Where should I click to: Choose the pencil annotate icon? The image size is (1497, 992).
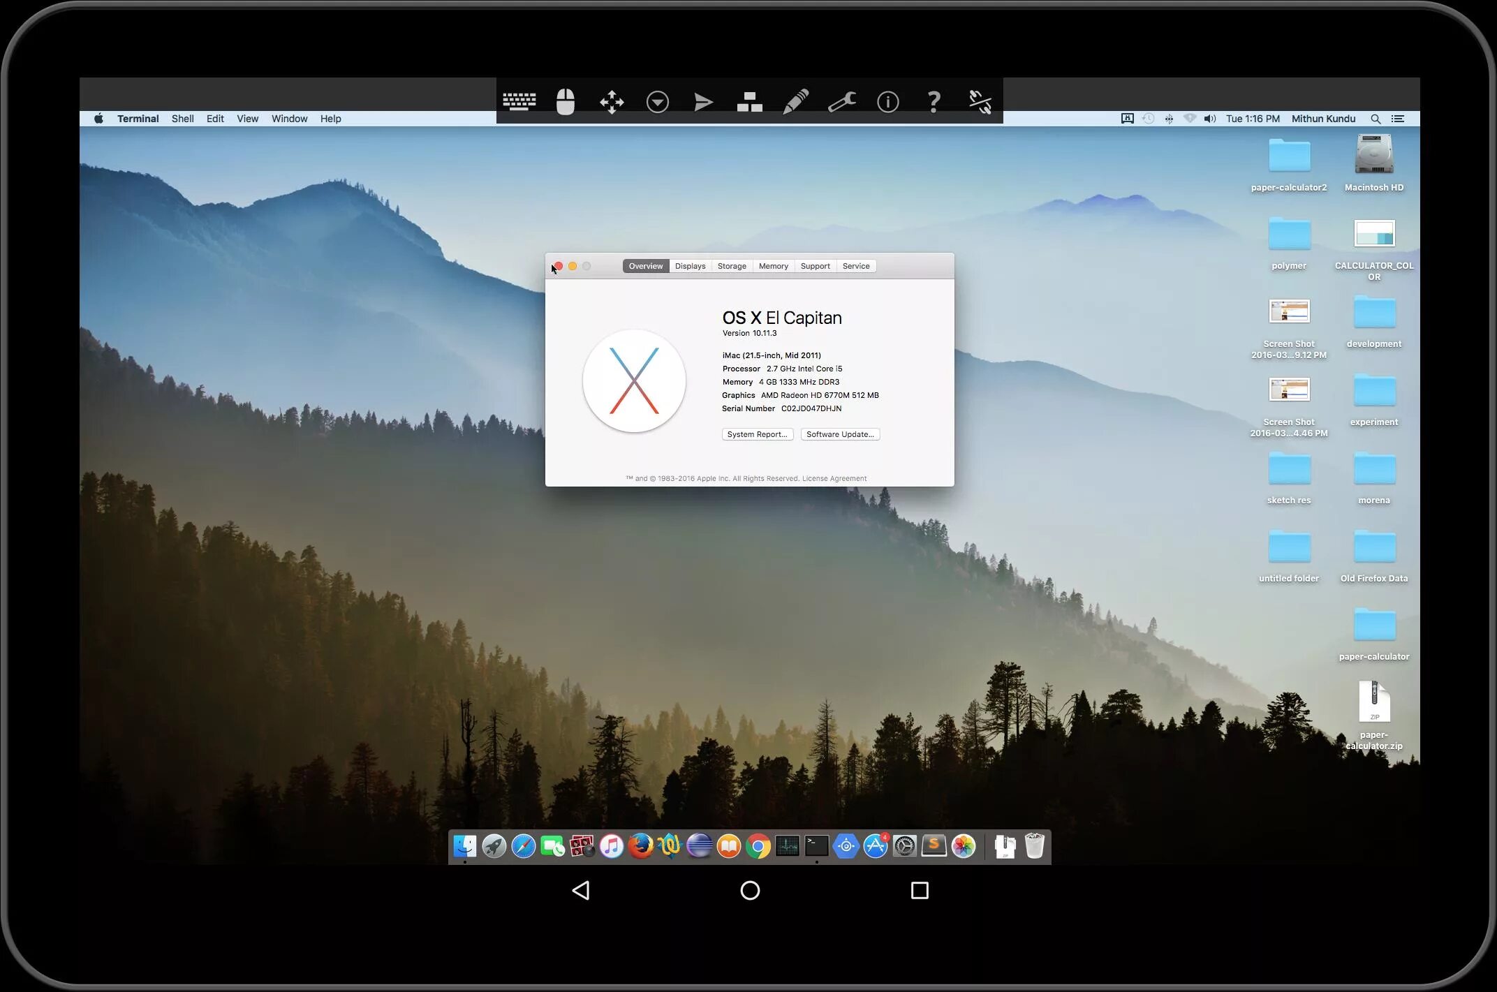tap(795, 102)
